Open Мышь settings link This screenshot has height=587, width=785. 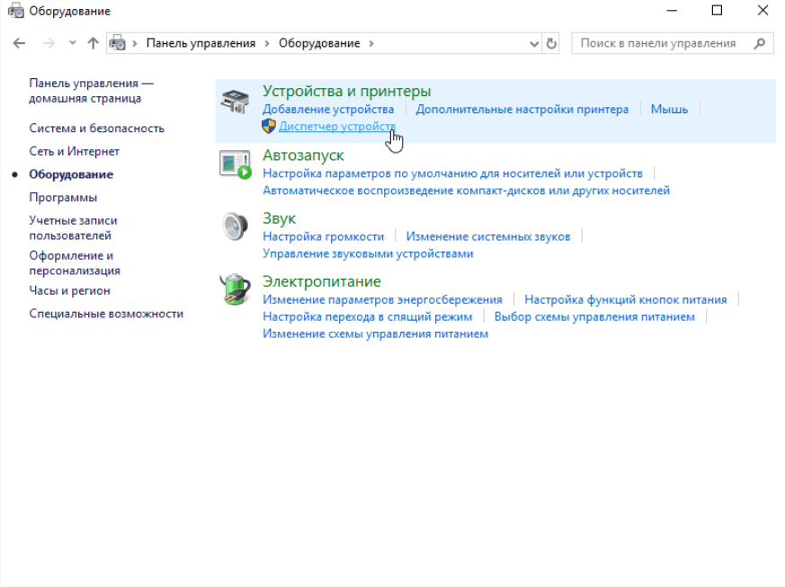click(669, 109)
